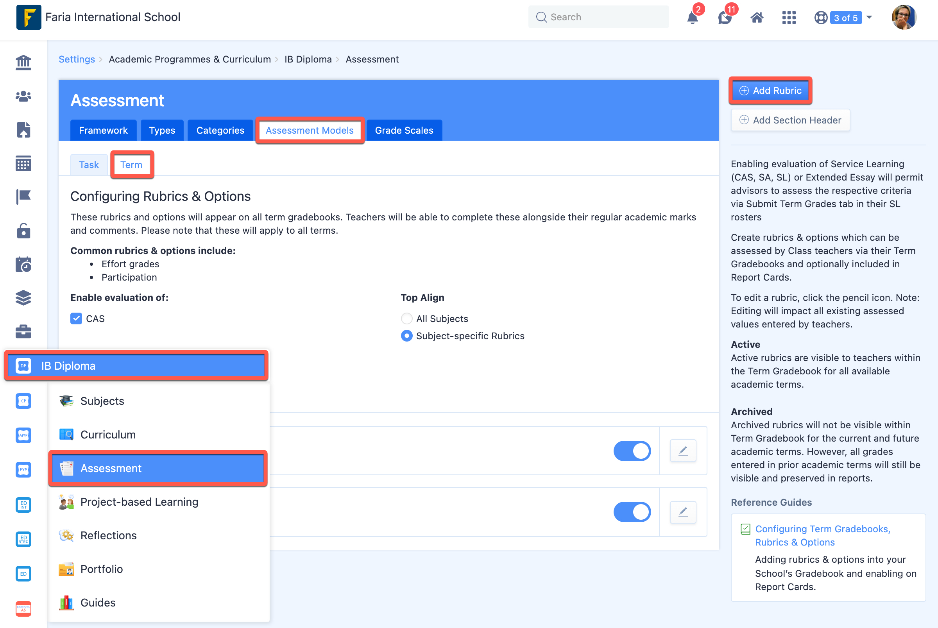Select the MYP programme icon
Image resolution: width=938 pixels, height=628 pixels.
coord(23,435)
